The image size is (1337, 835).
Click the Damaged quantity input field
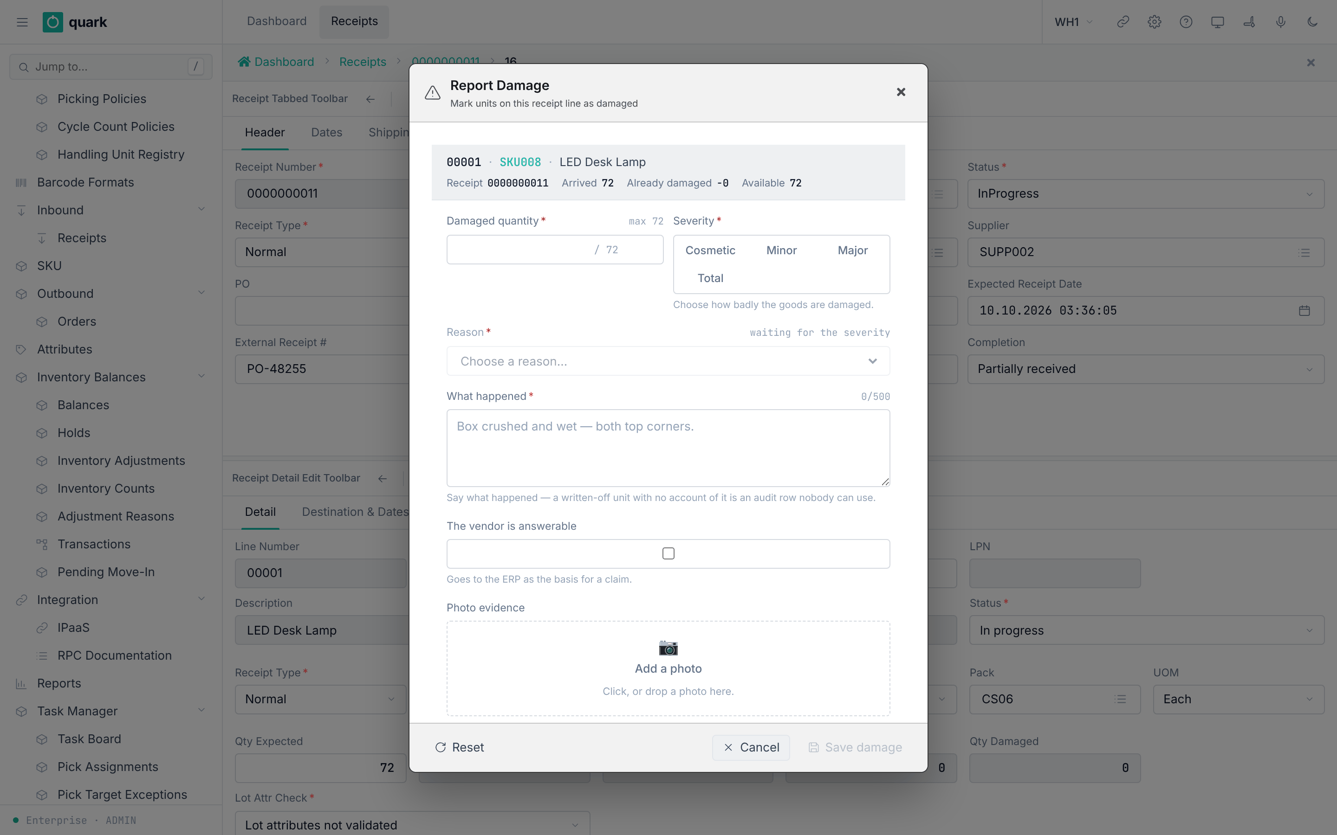click(x=555, y=250)
